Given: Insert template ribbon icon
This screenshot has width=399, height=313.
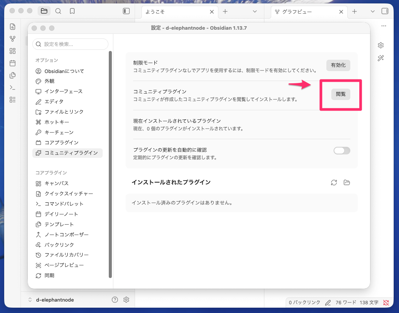Looking at the screenshot, I should click(x=13, y=75).
